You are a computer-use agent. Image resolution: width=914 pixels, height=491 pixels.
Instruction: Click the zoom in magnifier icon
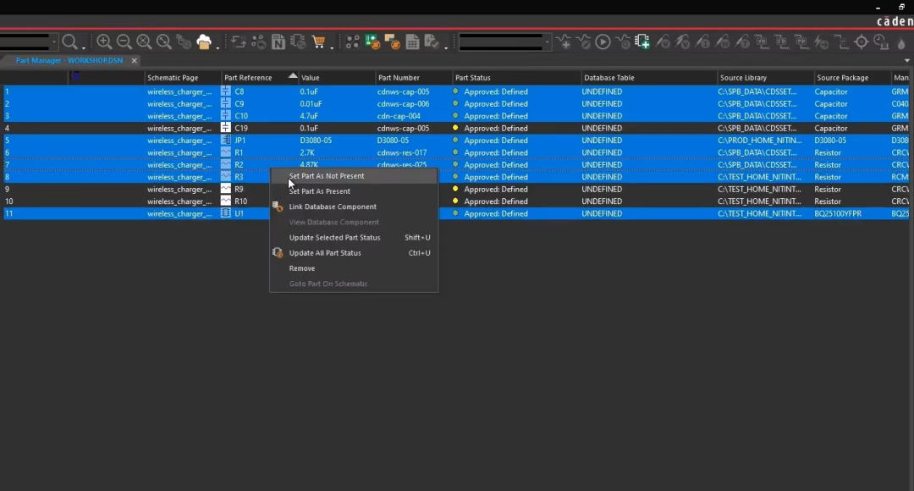[104, 41]
